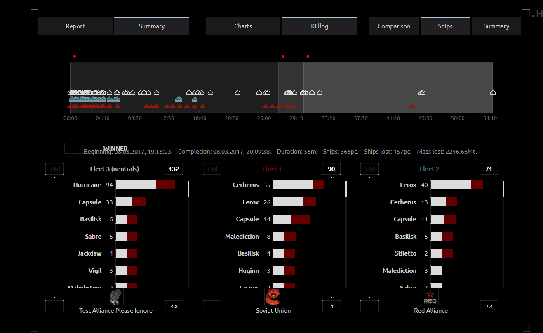Select the Ships tab
543x333 pixels.
(445, 26)
